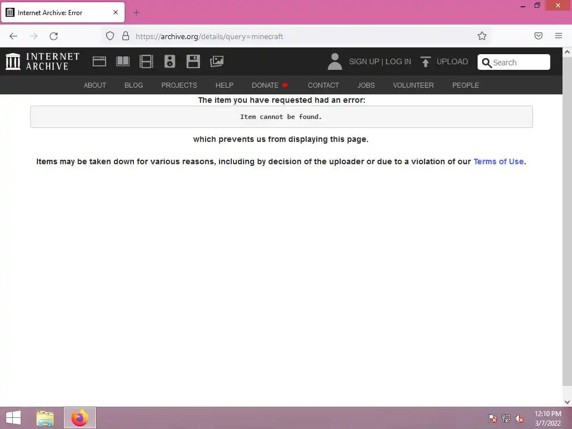Click the upload arrow icon

click(425, 61)
